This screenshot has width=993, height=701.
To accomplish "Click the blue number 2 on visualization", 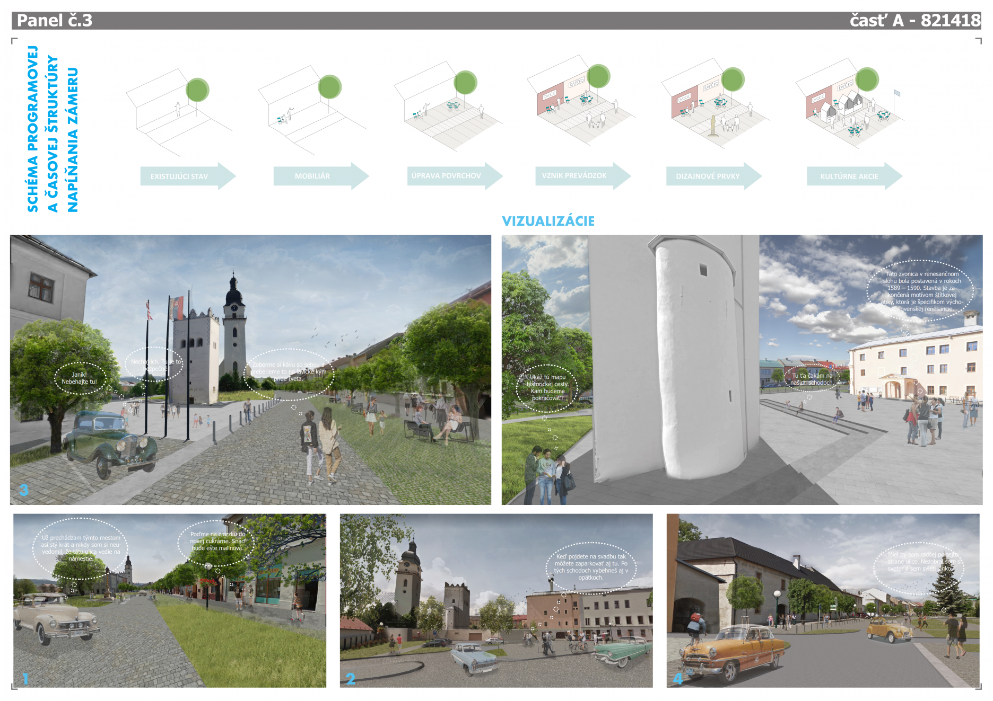I will (351, 679).
